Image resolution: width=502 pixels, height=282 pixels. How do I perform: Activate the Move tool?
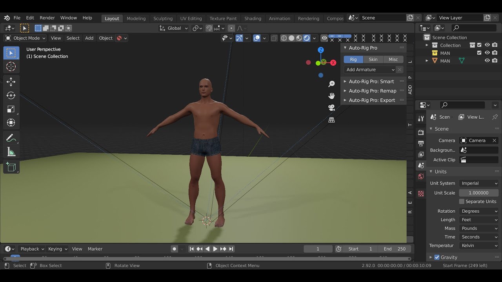[11, 82]
